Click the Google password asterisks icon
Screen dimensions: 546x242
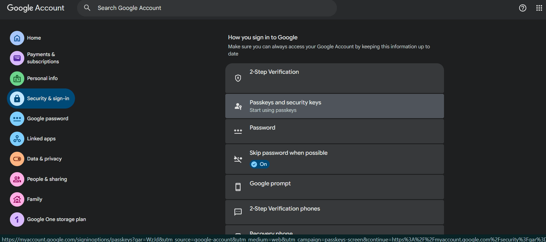(17, 119)
